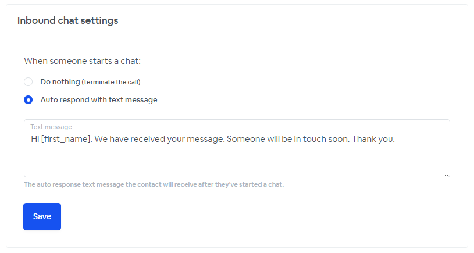Click the "(terminate the call)" note text

tap(111, 82)
